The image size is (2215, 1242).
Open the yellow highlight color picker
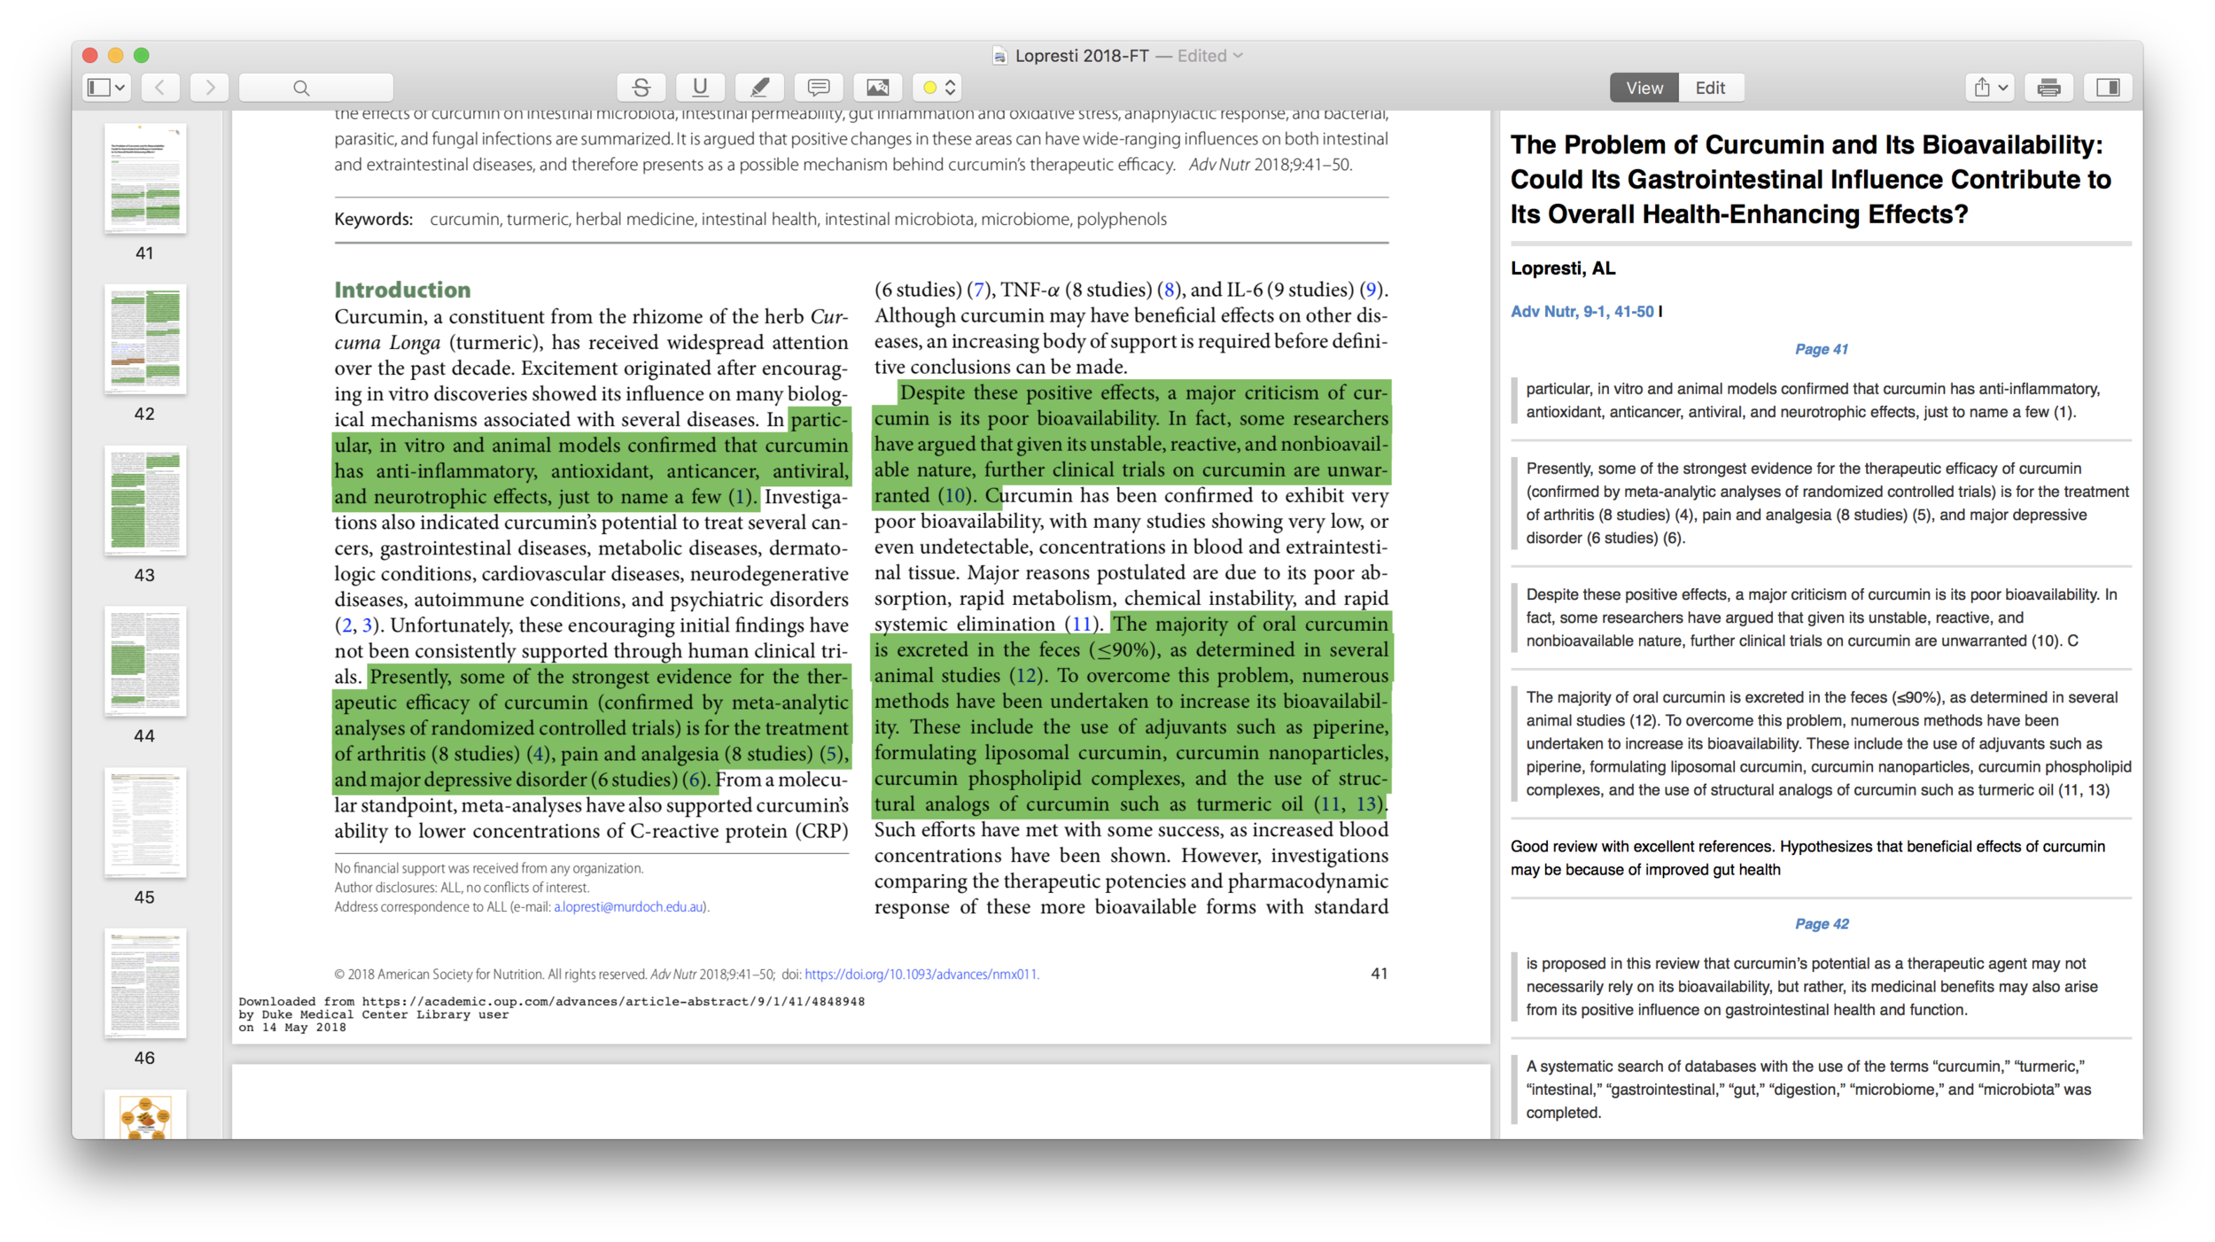[x=938, y=88]
